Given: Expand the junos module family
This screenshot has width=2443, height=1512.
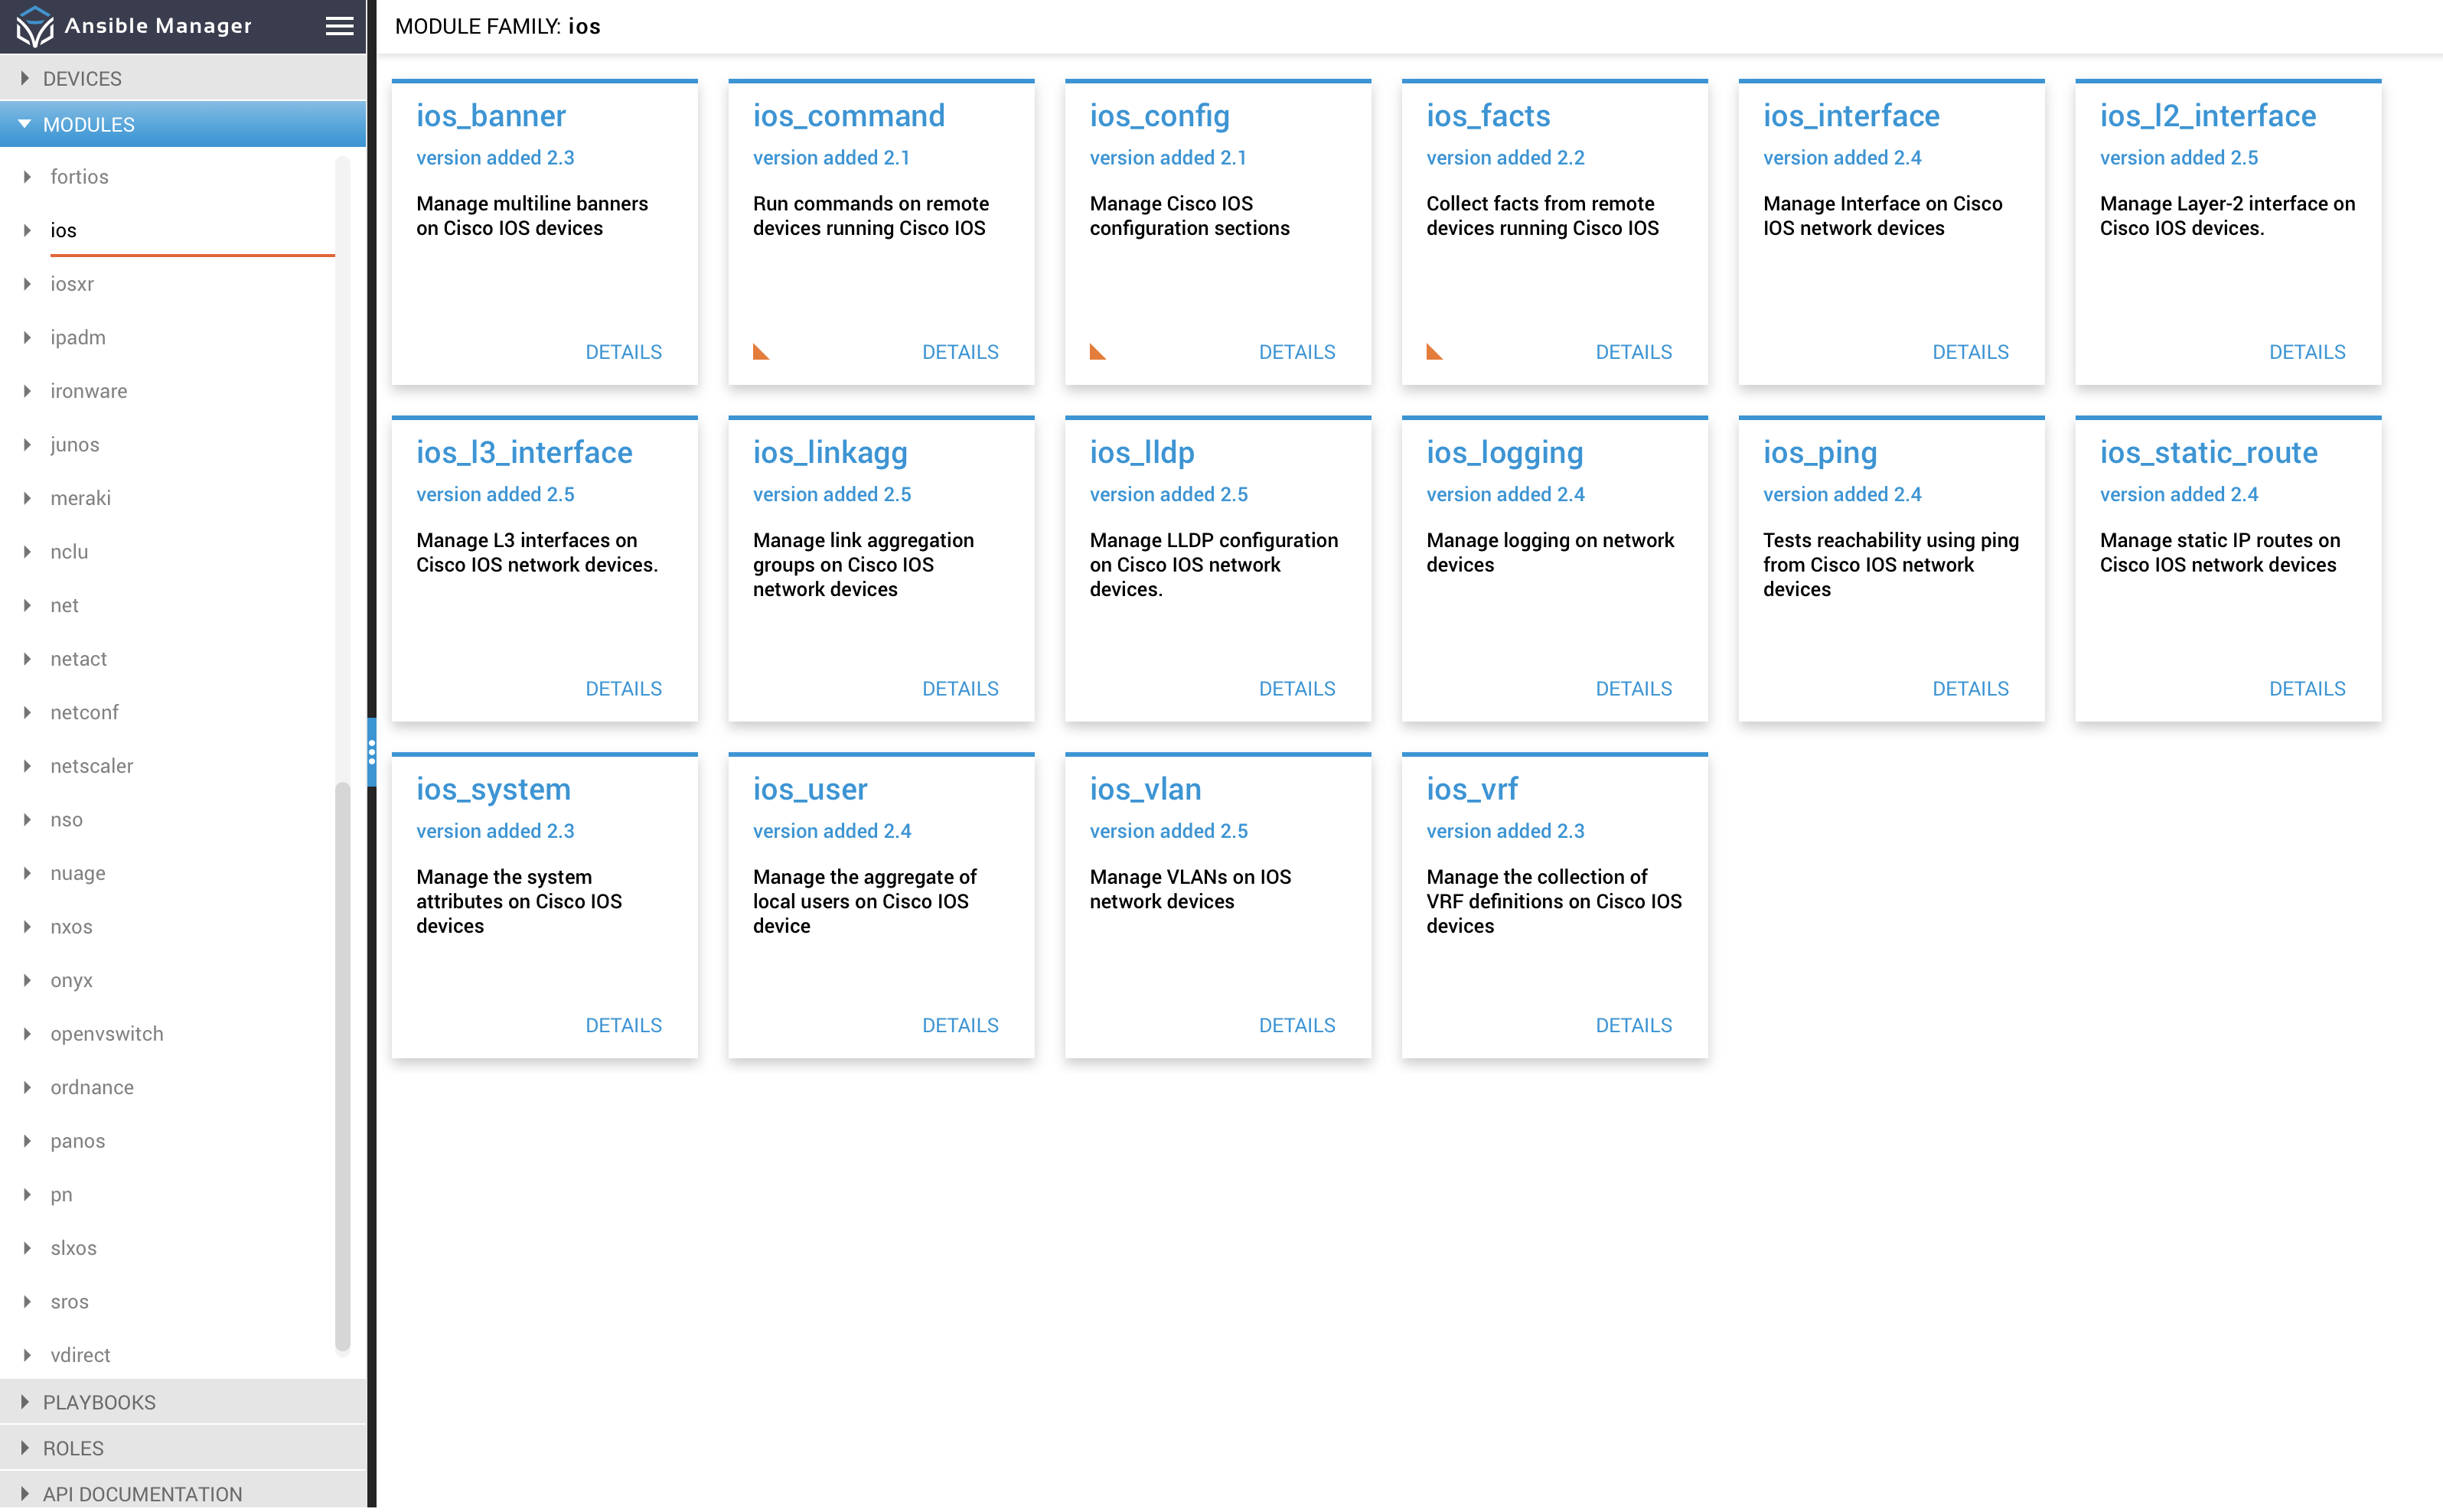Looking at the screenshot, I should (x=74, y=444).
